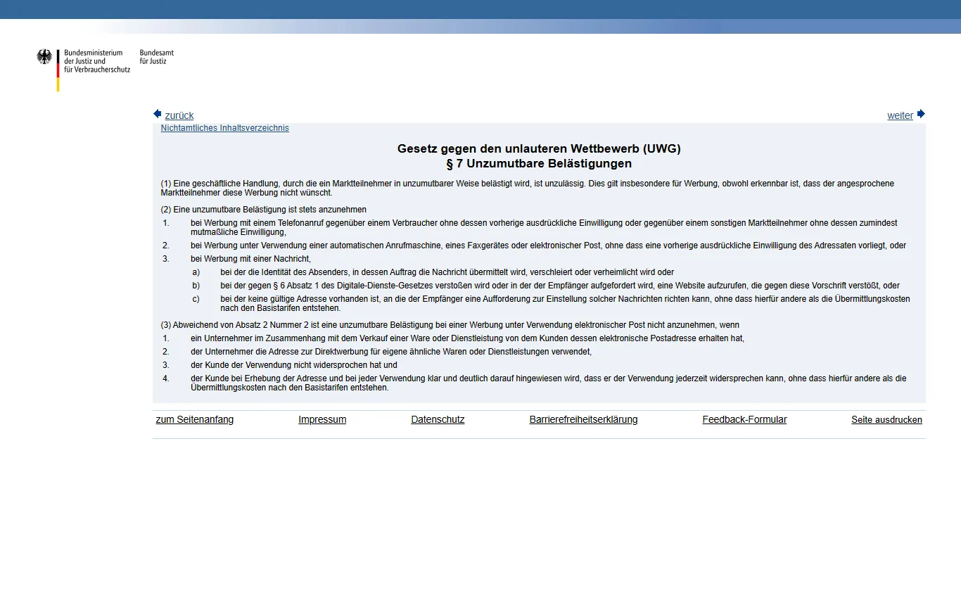Click sub-item c) about 'keine gültige Adresse'
Screen dimensions: 961x605
565,303
